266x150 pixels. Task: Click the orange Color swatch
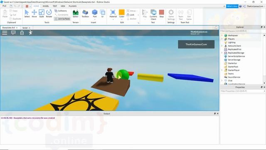(x=122, y=12)
